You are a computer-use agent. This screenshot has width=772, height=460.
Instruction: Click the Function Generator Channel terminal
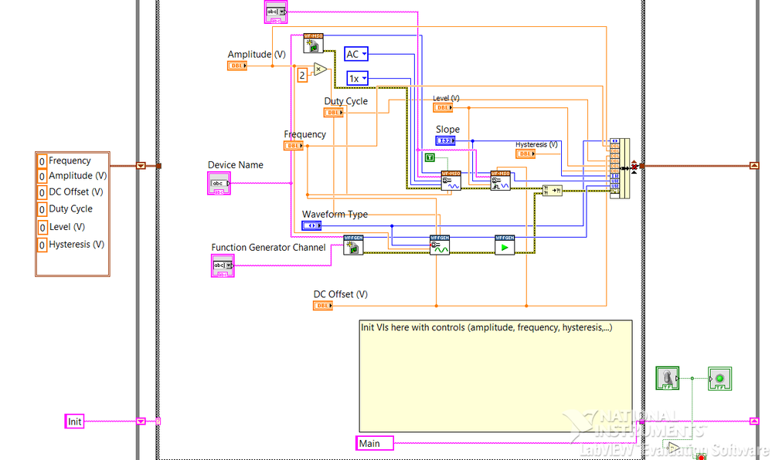click(223, 266)
